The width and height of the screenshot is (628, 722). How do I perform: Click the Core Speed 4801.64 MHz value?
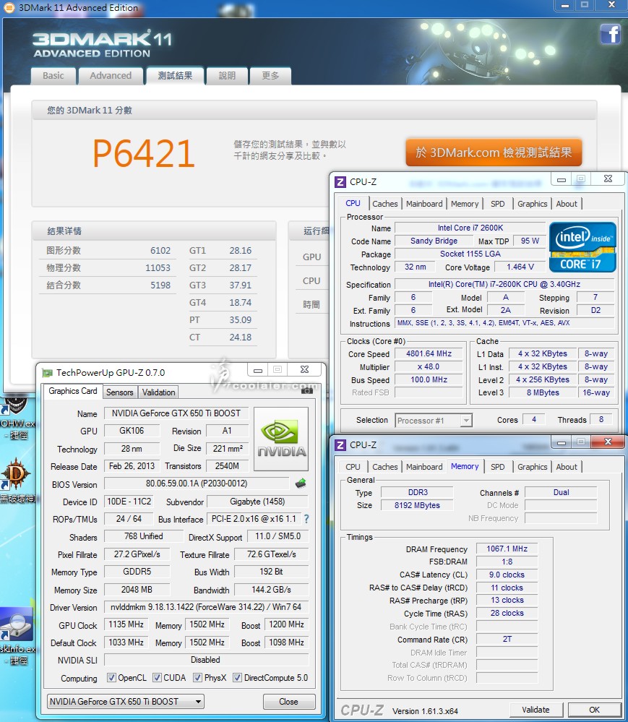pos(429,353)
